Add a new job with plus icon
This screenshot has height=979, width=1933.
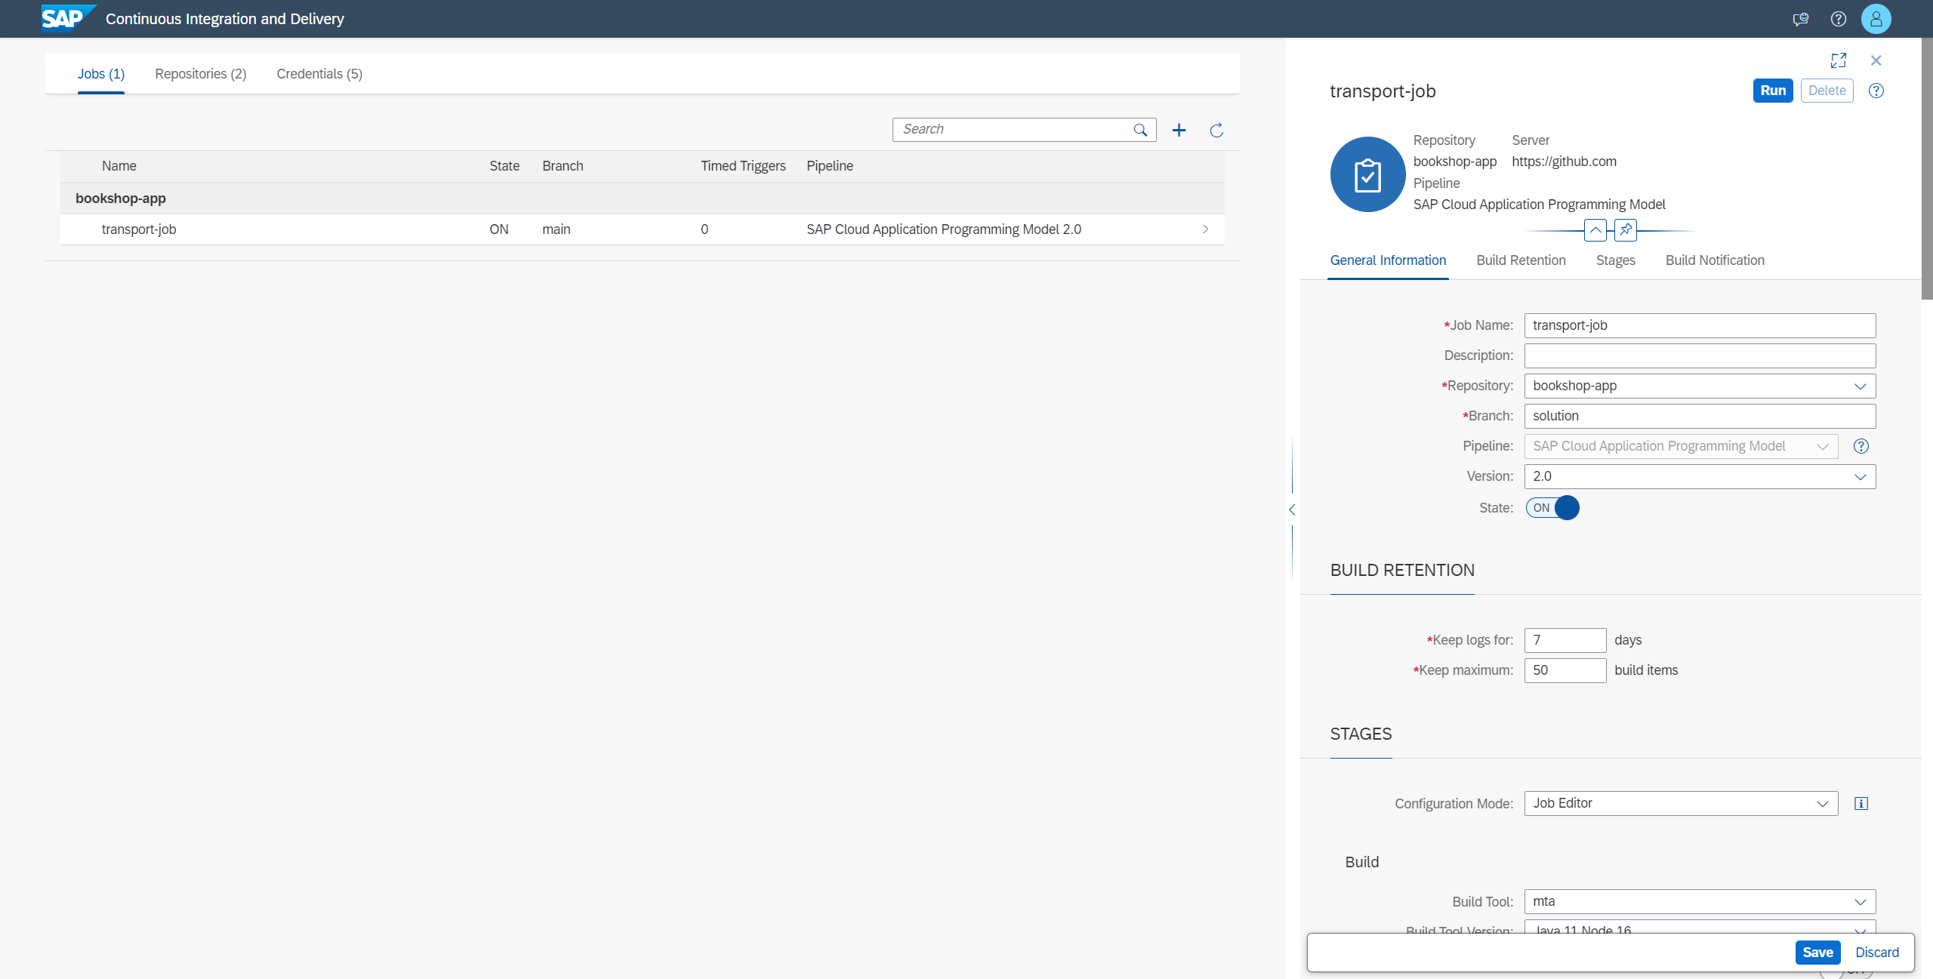pyautogui.click(x=1179, y=130)
